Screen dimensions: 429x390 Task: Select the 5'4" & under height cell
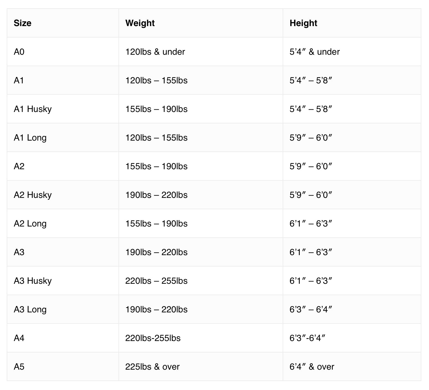(x=314, y=52)
